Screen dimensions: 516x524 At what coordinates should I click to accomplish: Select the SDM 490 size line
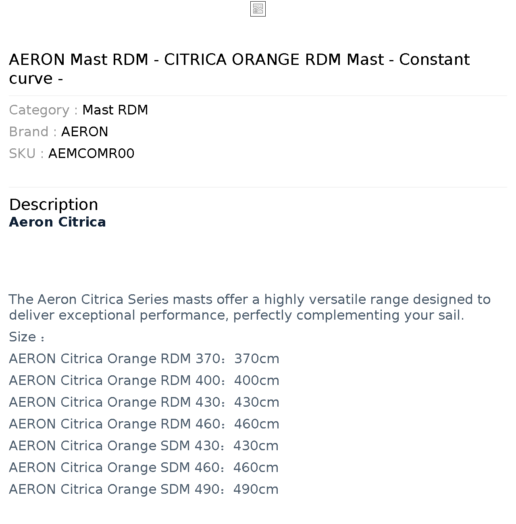144,489
